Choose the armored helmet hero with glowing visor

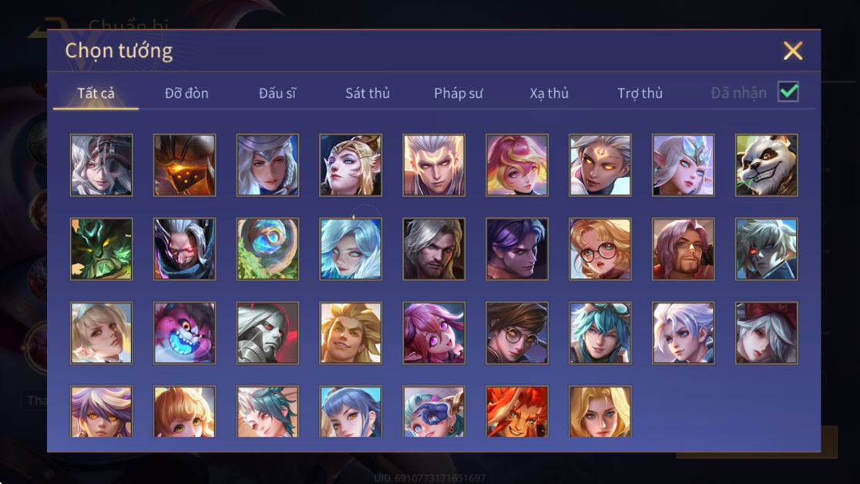184,165
